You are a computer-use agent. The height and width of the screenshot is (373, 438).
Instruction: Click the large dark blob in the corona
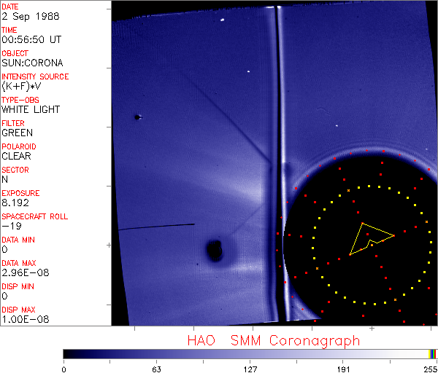(215, 251)
